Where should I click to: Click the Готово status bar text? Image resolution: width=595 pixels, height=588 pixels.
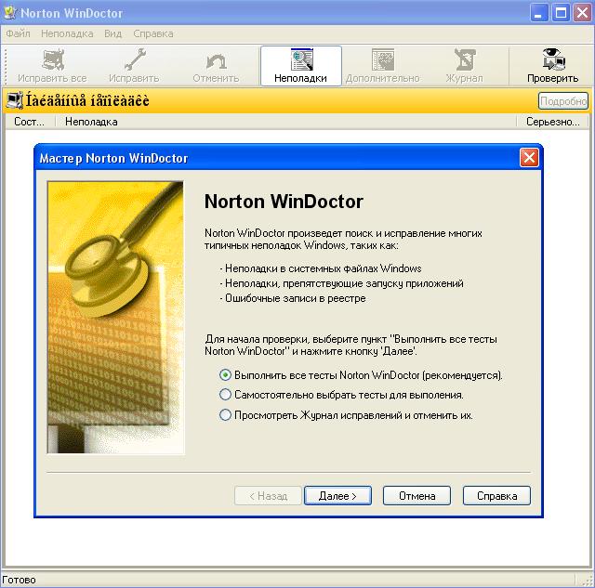tap(19, 580)
